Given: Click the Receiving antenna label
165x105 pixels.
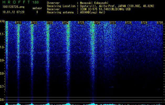Looking at the screenshot, I should 60,12.
